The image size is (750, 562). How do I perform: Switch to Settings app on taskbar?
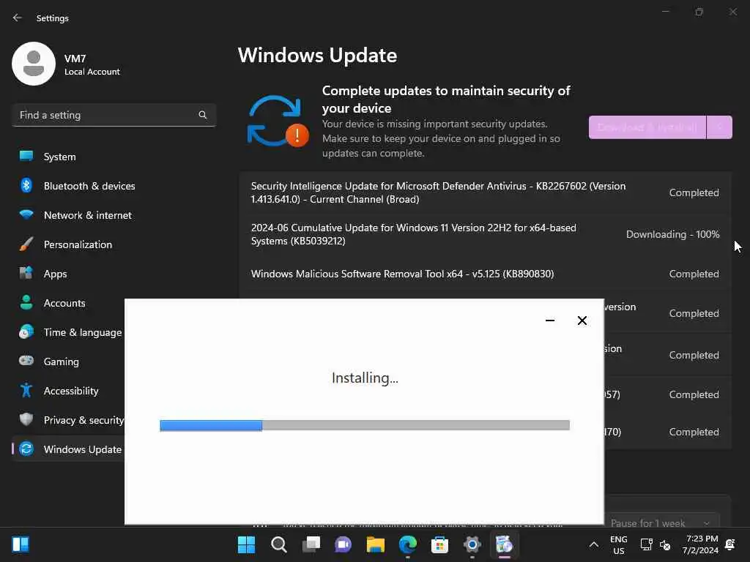tap(472, 544)
